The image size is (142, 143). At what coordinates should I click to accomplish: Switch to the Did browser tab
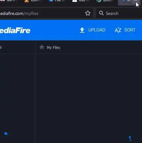[x=81, y=1]
